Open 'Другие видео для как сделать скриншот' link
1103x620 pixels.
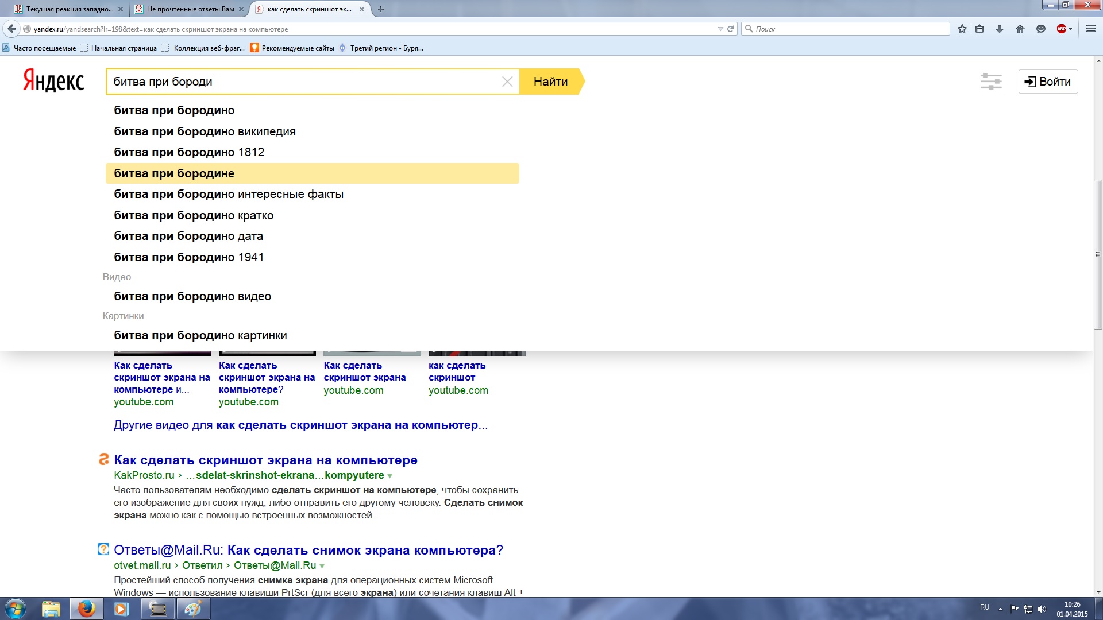[x=300, y=425]
